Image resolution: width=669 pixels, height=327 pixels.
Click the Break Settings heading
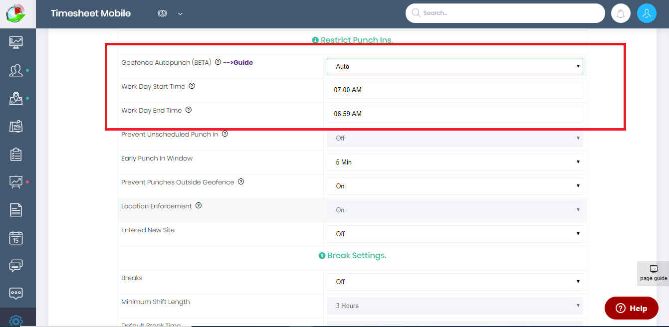(357, 256)
